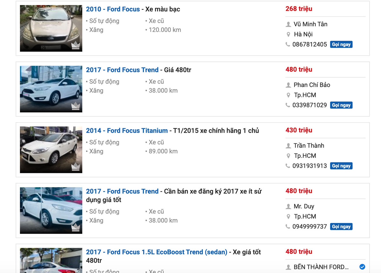Click the verified checkmark beside BẾN THÀNH FORD
Viewport: 381px width, 273px height.
pos(362,267)
